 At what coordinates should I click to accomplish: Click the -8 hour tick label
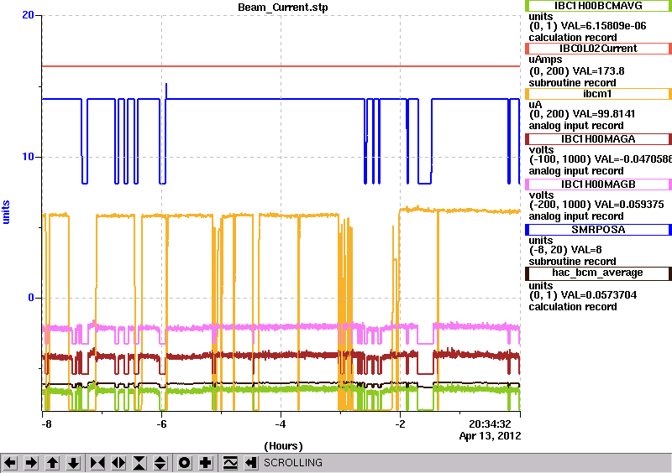[46, 424]
